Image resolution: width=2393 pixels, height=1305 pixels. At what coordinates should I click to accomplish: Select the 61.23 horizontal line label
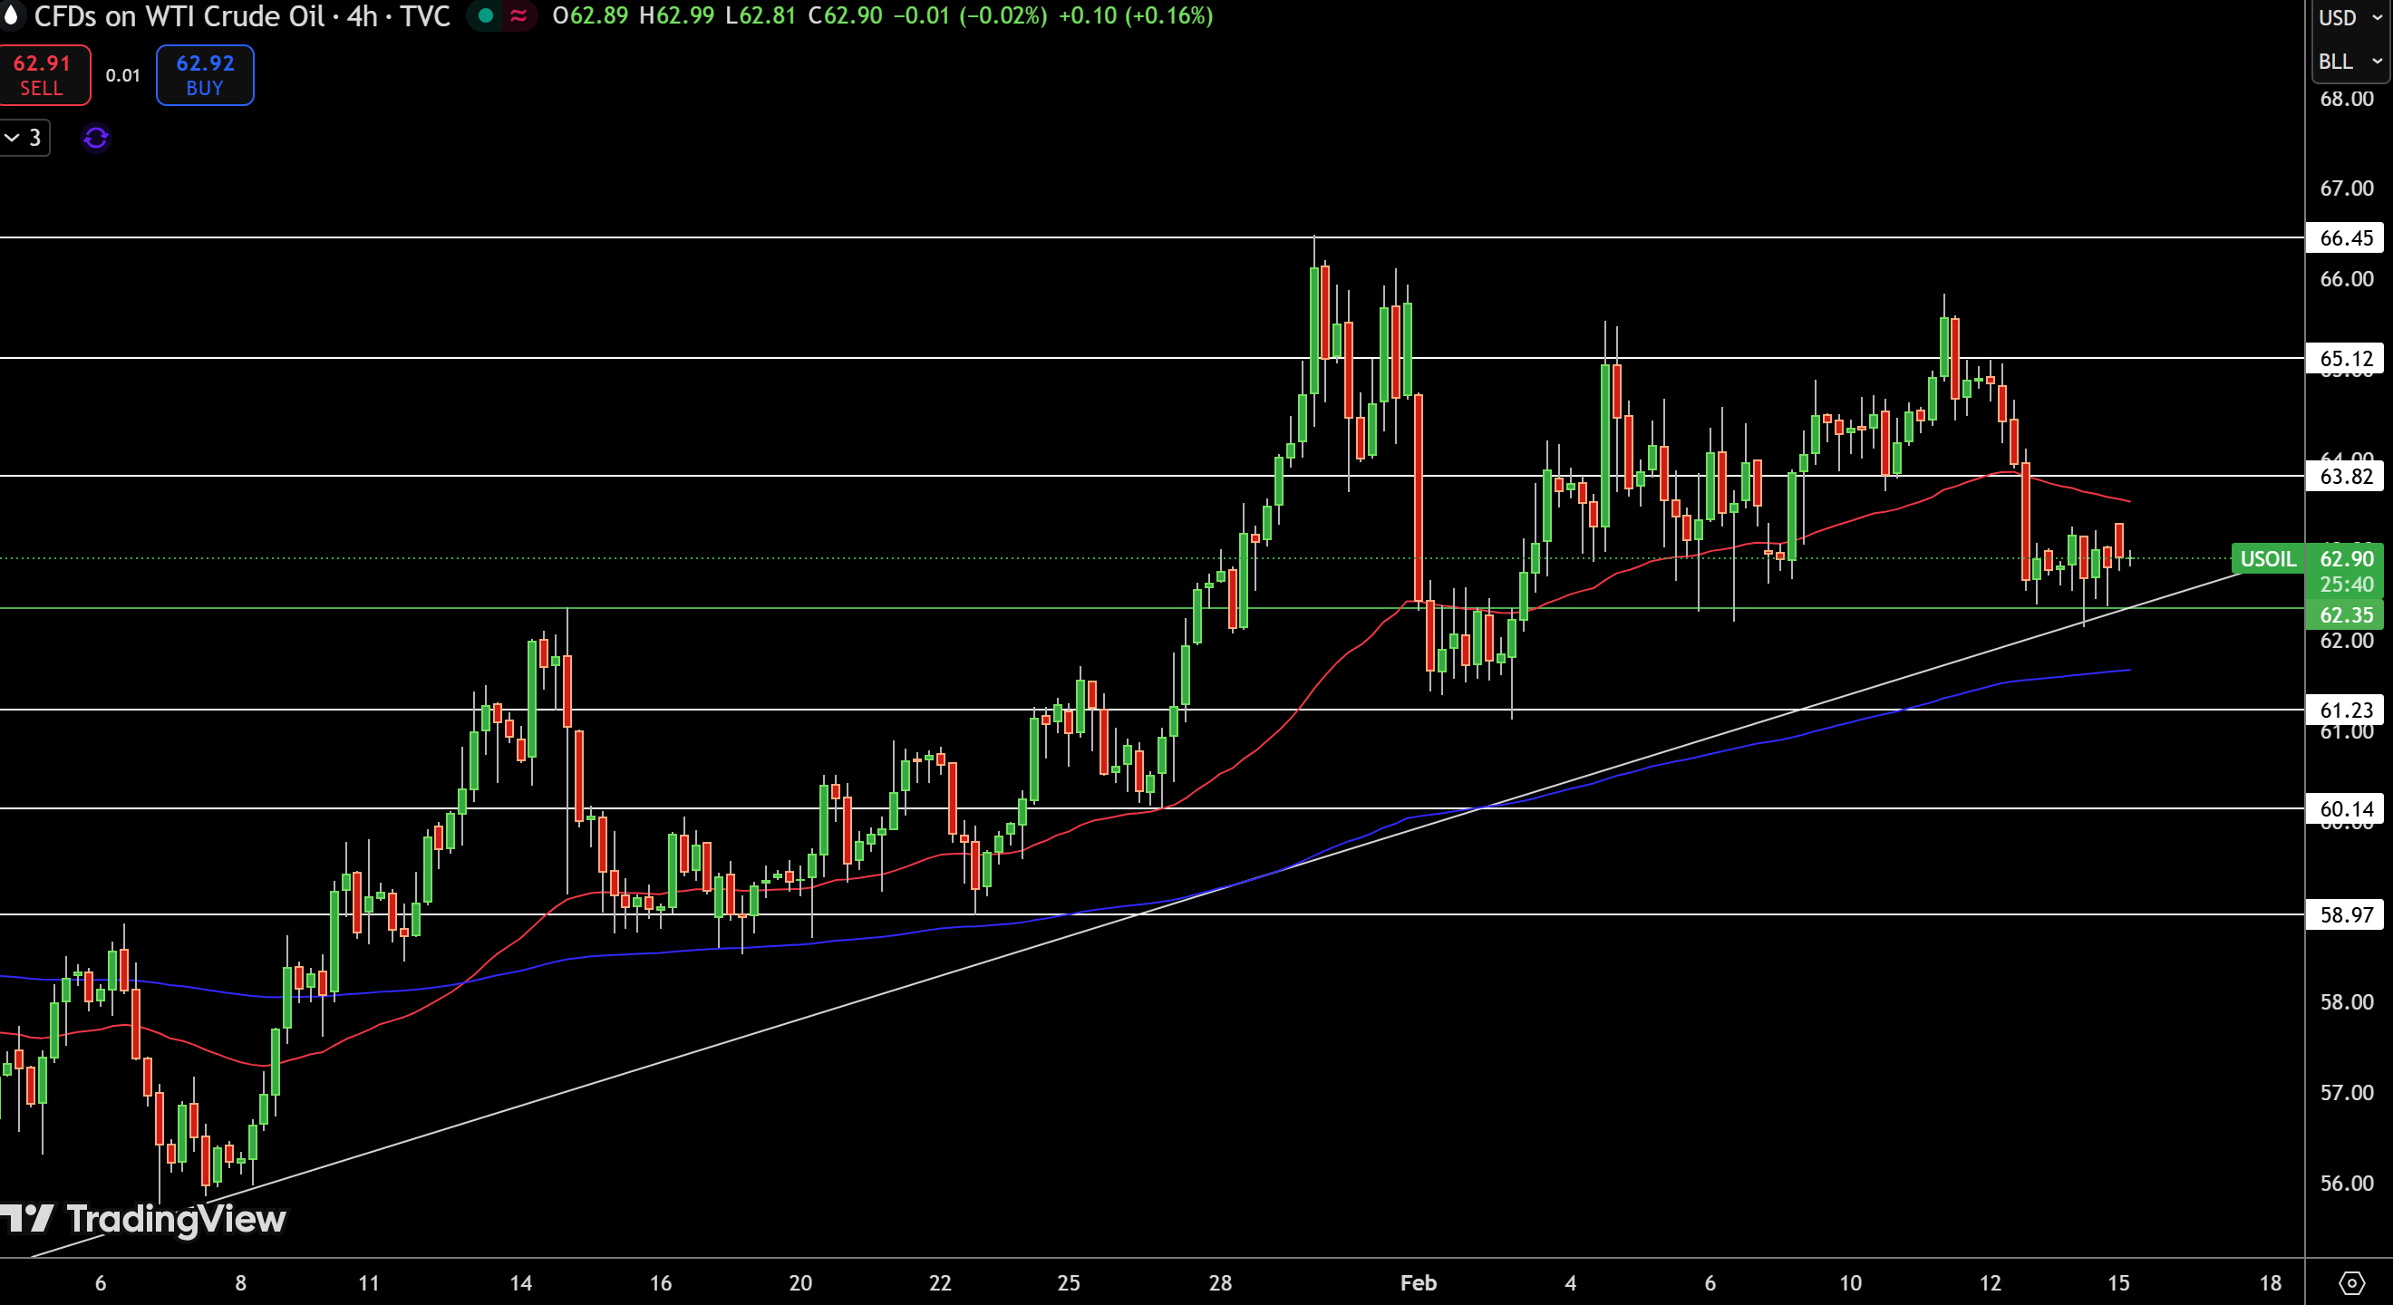click(2346, 710)
